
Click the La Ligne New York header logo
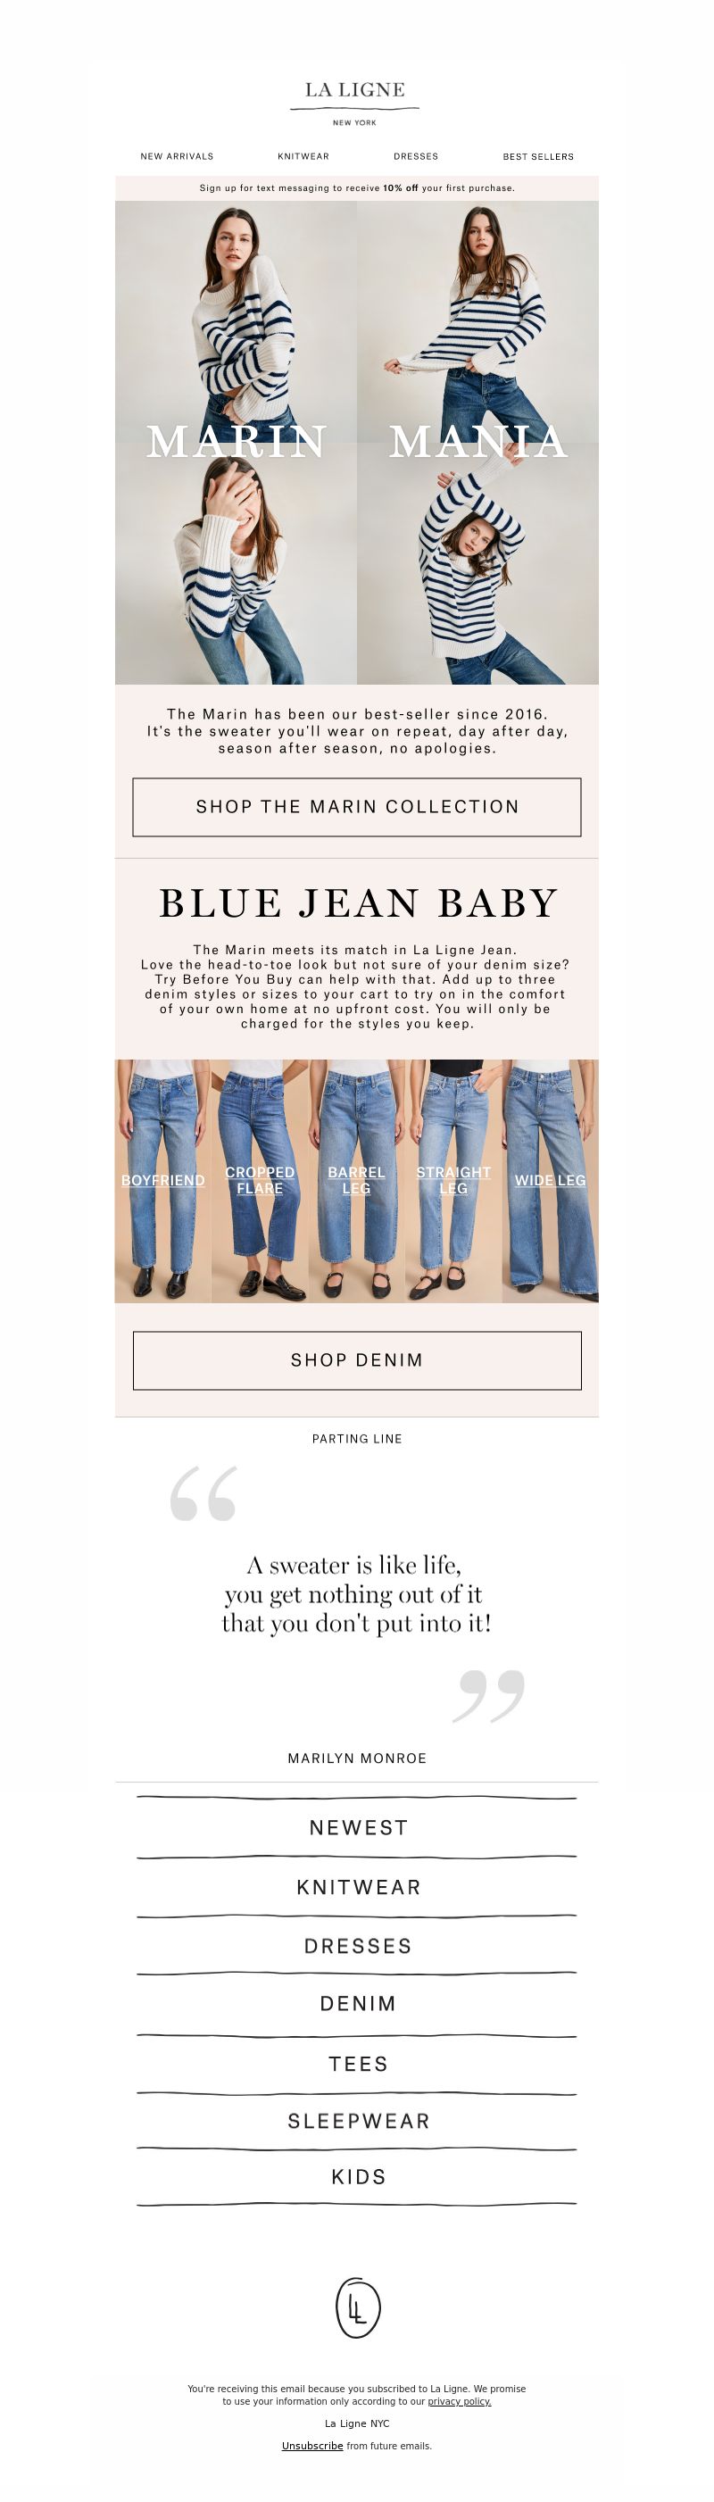tap(354, 103)
